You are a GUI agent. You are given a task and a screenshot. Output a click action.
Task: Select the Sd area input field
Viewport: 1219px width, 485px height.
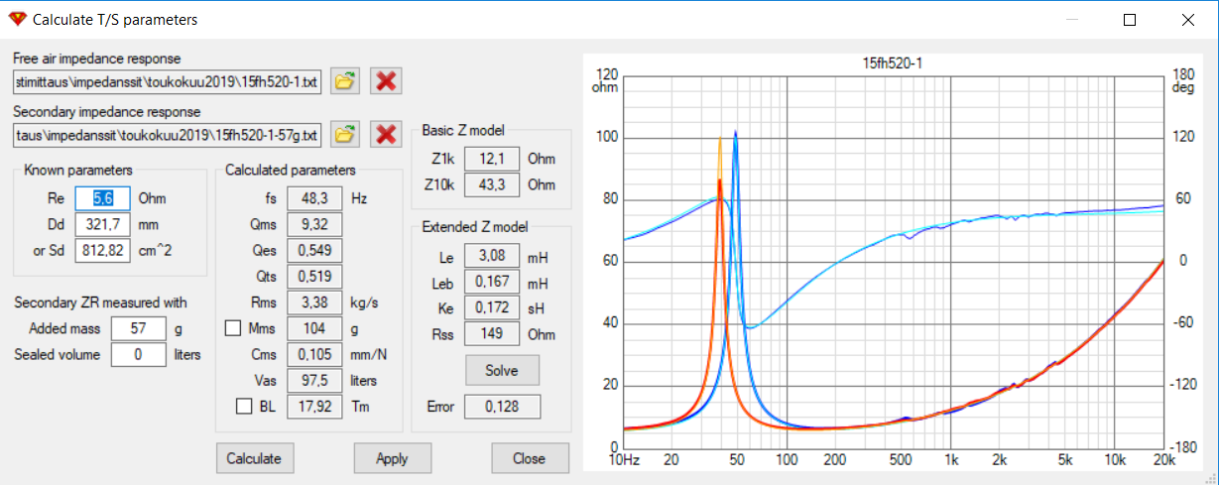(x=104, y=251)
